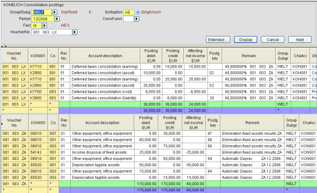Click the Period field showing 12/2006
Image resolution: width=317 pixels, height=193 pixels.
[x=43, y=19]
